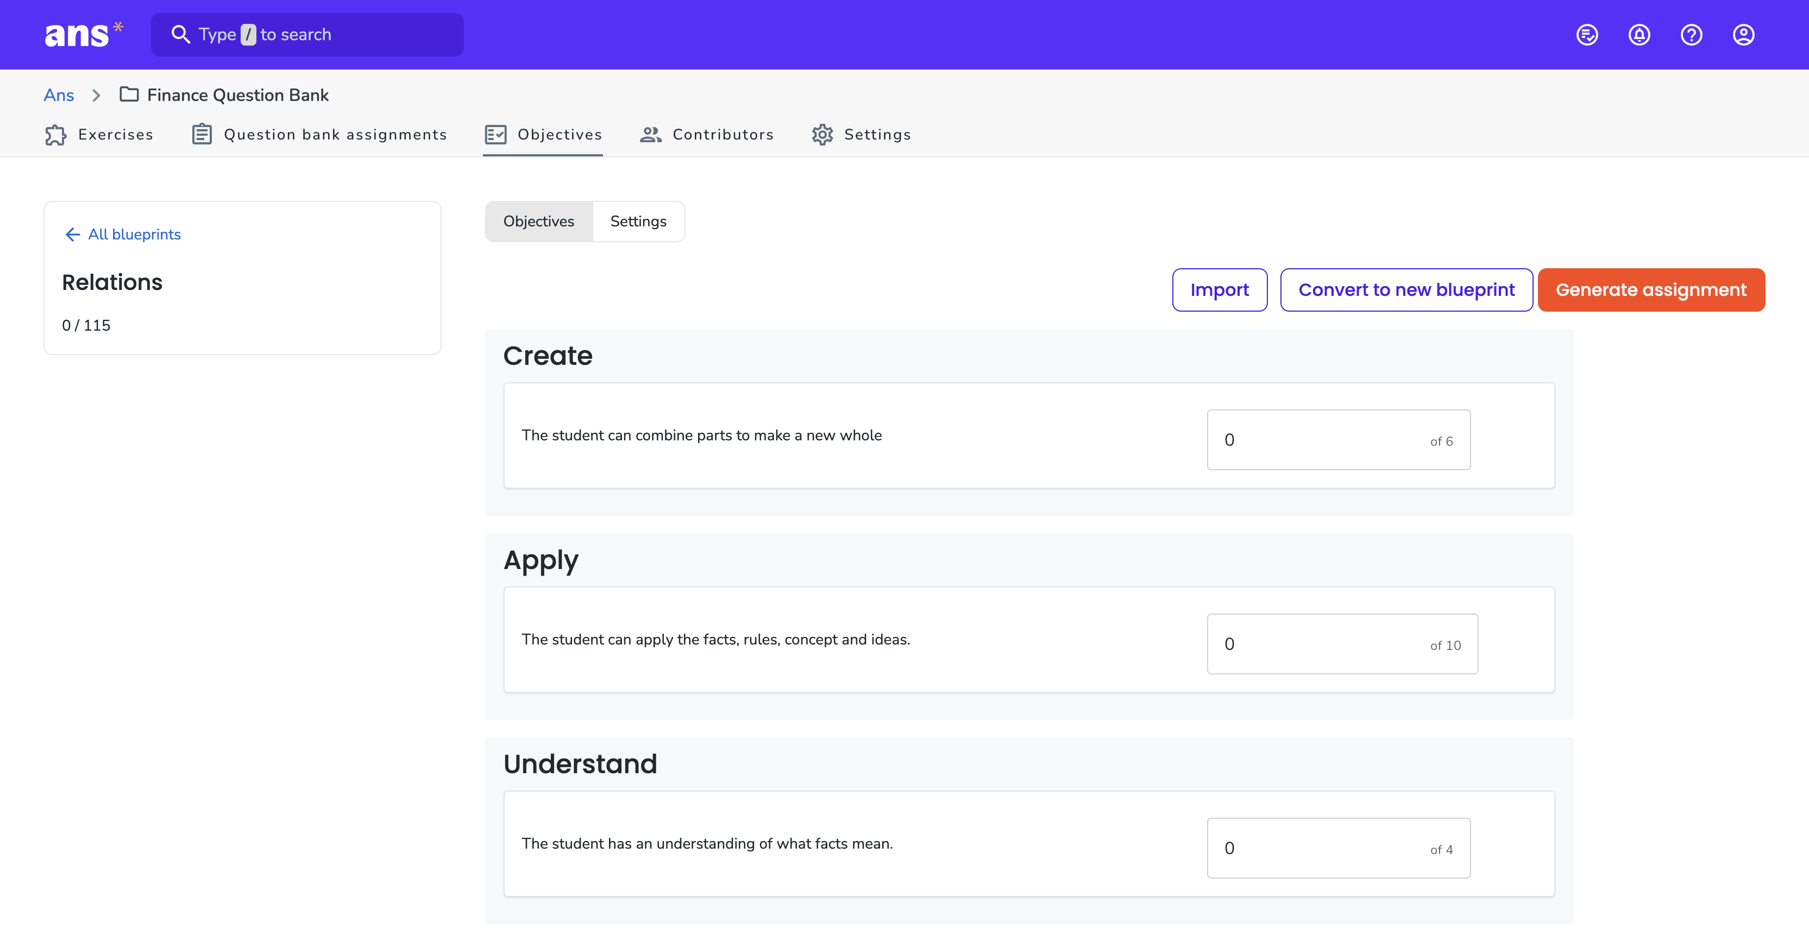Open the Question bank assignments tab

point(319,135)
